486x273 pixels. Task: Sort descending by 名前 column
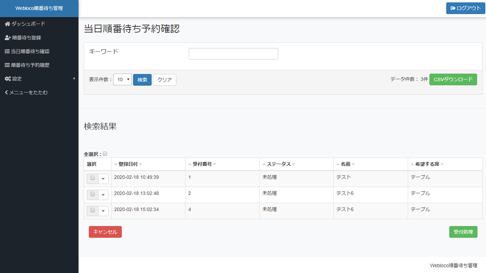[x=353, y=164]
